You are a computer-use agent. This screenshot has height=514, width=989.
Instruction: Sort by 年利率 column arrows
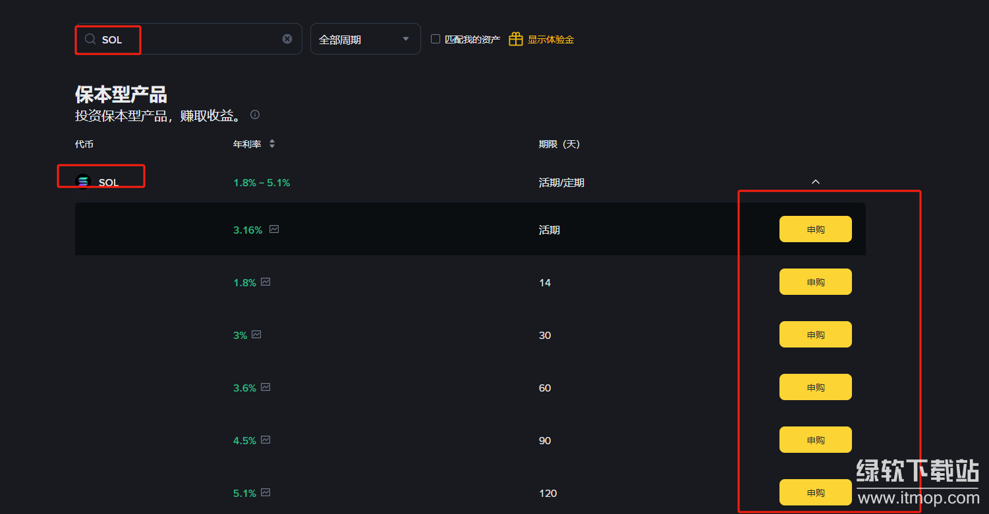coord(272,144)
